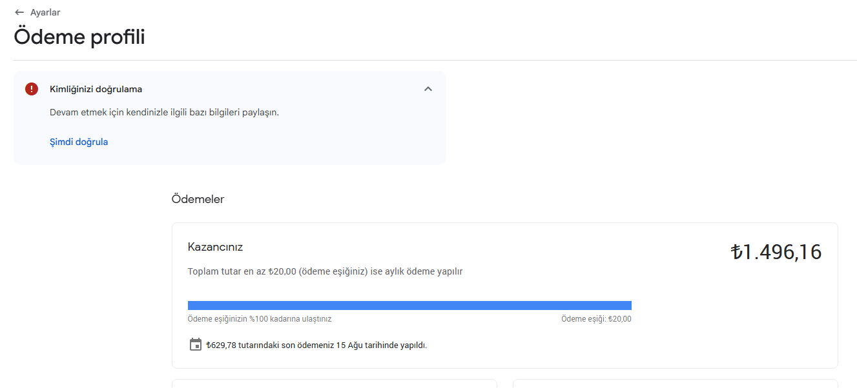
Task: Click the blue payment threshold progress bar
Action: click(x=409, y=306)
